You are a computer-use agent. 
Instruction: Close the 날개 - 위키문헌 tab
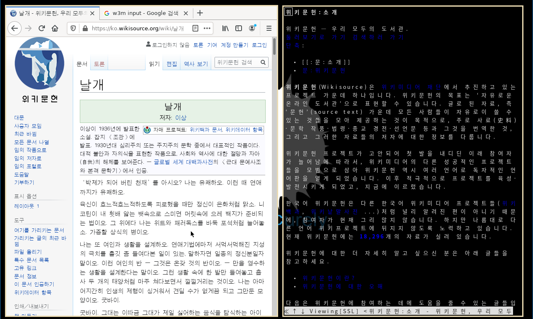92,13
